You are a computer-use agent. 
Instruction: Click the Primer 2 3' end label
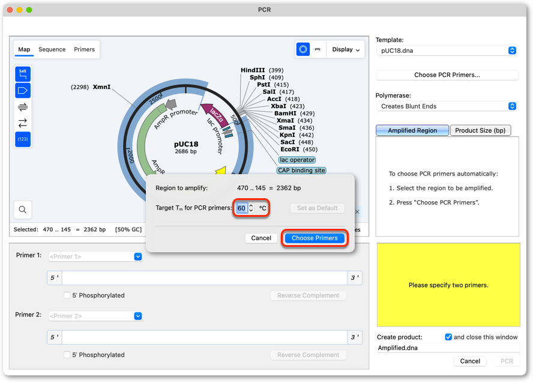[355, 337]
